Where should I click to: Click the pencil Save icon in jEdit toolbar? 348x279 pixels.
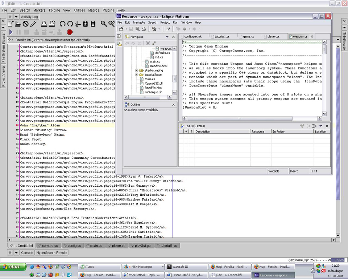point(33,24)
